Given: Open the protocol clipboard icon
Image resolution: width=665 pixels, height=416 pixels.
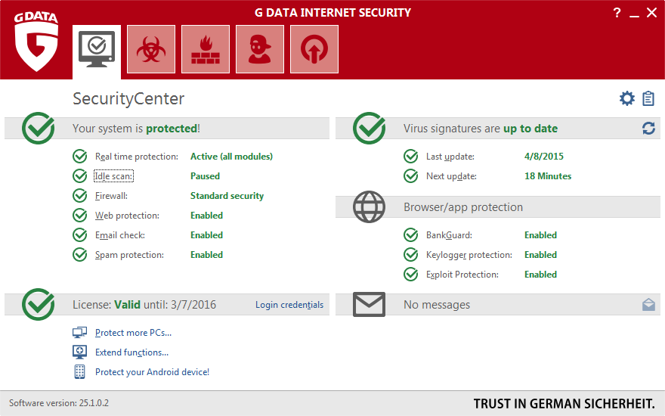Looking at the screenshot, I should pyautogui.click(x=648, y=98).
